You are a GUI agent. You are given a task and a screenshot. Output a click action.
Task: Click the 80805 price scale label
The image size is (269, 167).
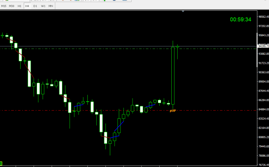[263, 137]
